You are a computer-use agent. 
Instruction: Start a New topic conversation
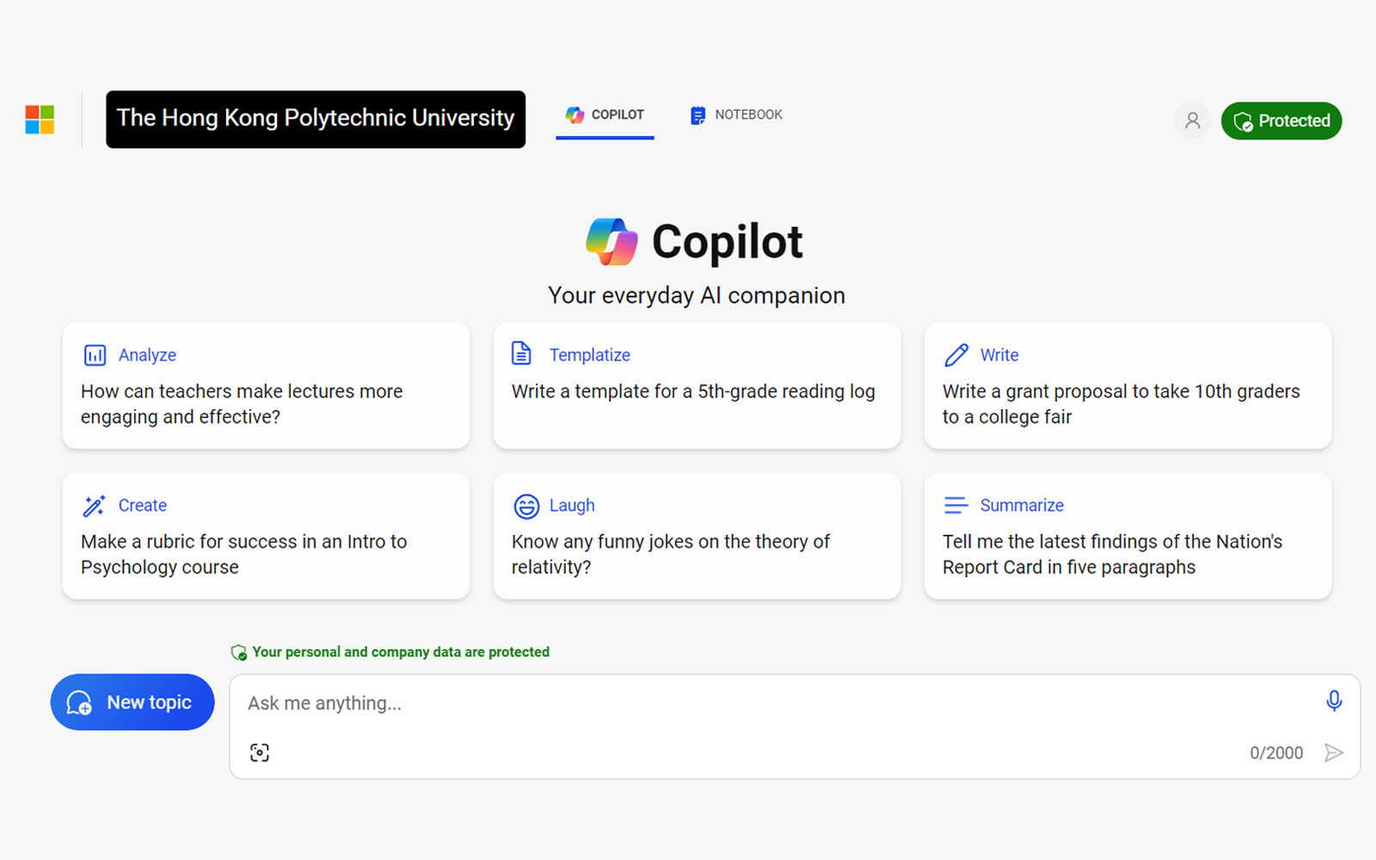click(x=132, y=702)
